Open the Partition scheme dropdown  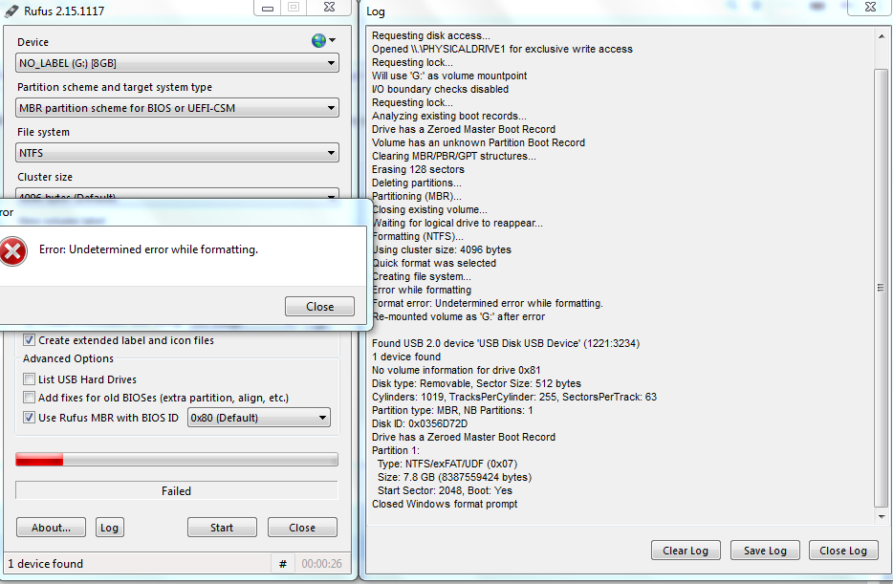177,108
